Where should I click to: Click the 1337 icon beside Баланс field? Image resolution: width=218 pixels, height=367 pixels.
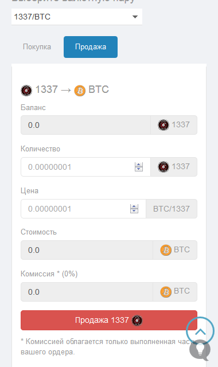coord(163,125)
